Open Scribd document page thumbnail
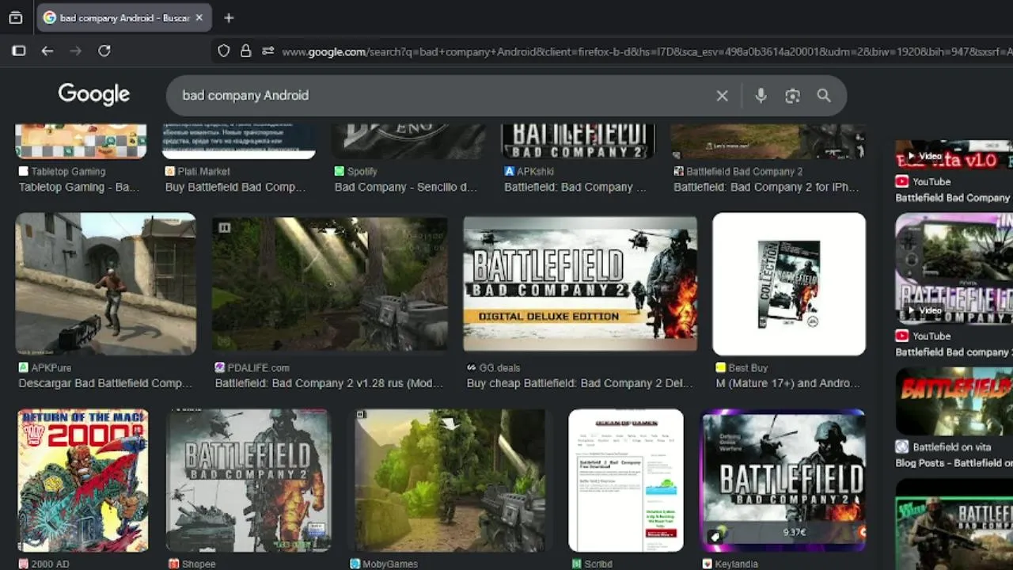 coord(626,480)
